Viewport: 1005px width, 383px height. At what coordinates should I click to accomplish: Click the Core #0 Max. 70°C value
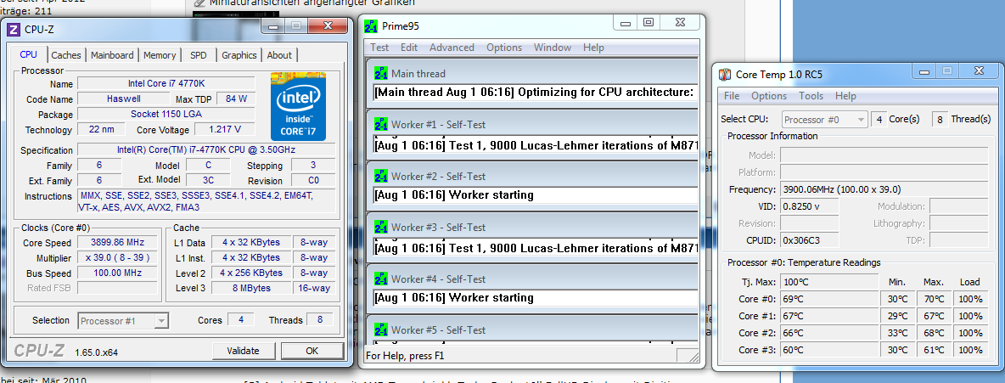[934, 299]
